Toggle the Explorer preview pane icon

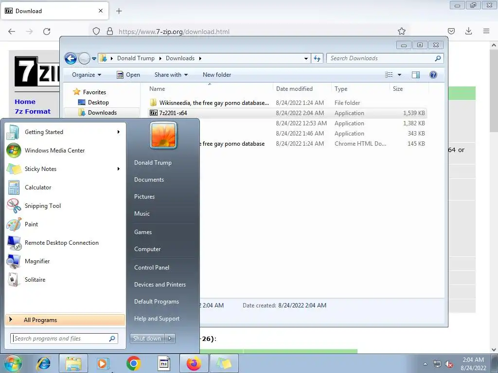point(415,75)
